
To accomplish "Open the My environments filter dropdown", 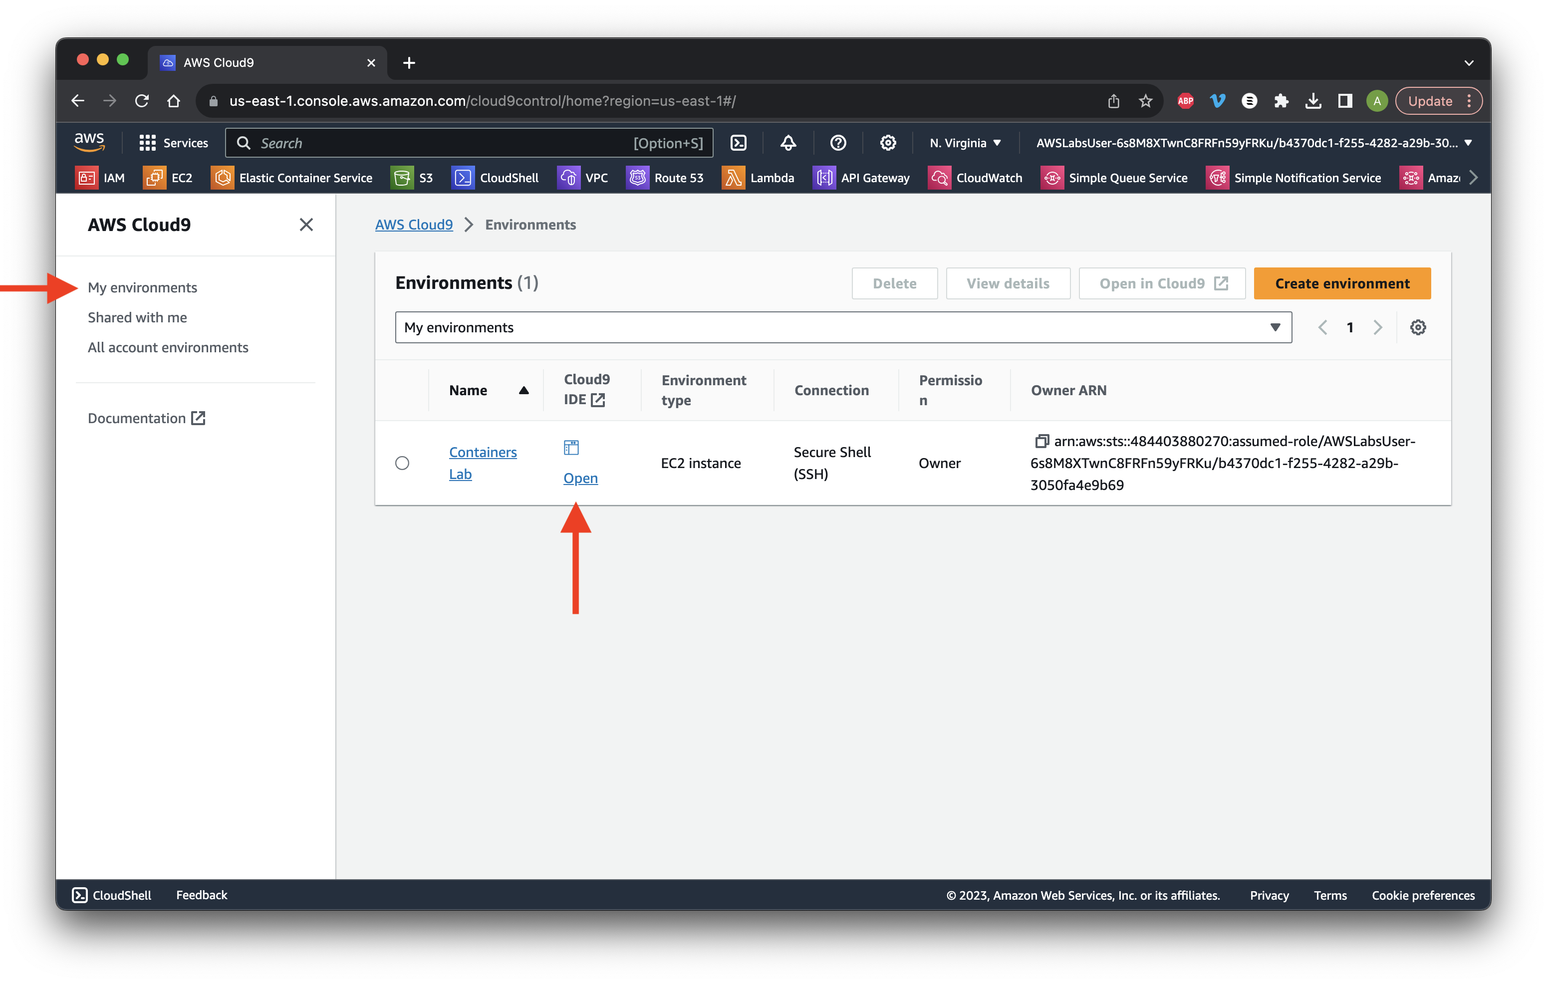I will click(843, 327).
